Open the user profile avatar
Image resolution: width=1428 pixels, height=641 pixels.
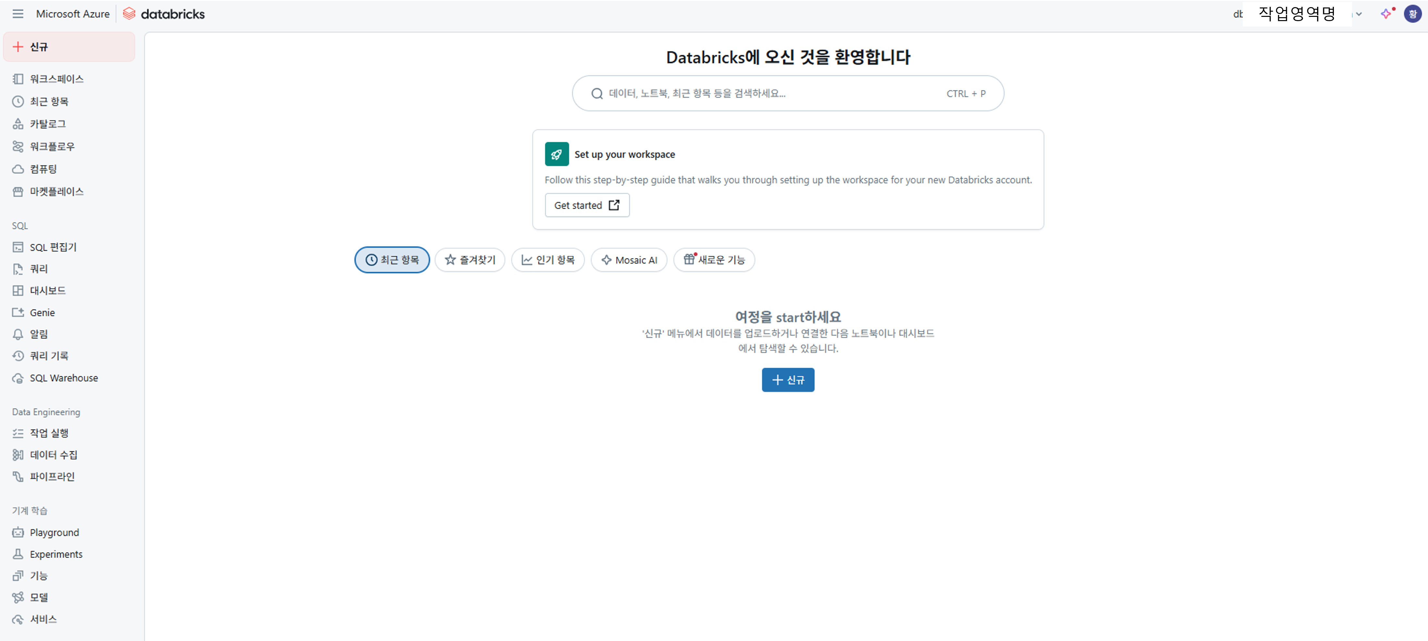coord(1412,14)
